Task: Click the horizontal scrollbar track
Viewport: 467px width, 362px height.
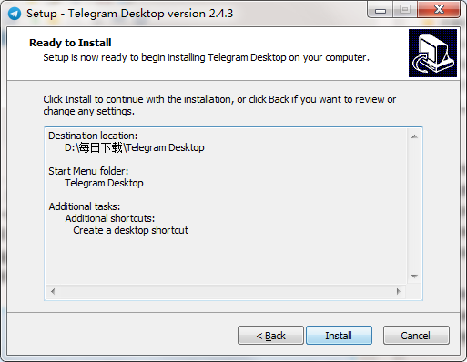Action: [x=226, y=291]
